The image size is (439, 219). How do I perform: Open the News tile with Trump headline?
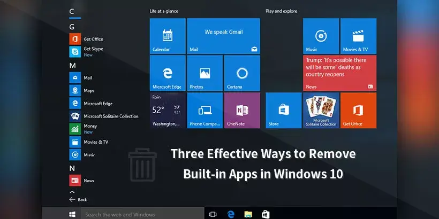[339, 73]
